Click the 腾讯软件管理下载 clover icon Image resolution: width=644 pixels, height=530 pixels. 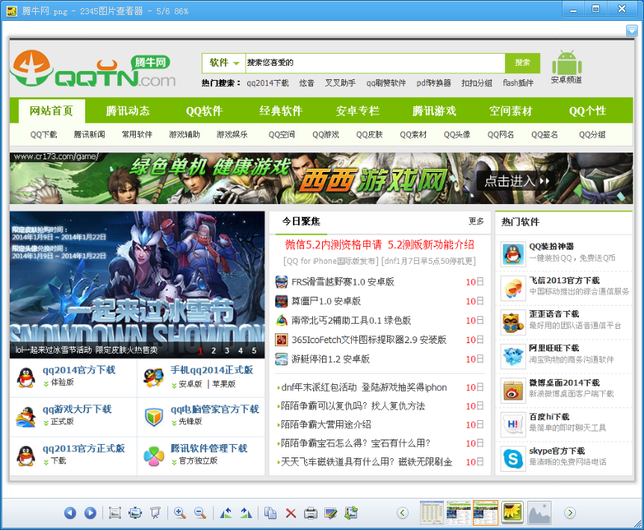(x=154, y=456)
